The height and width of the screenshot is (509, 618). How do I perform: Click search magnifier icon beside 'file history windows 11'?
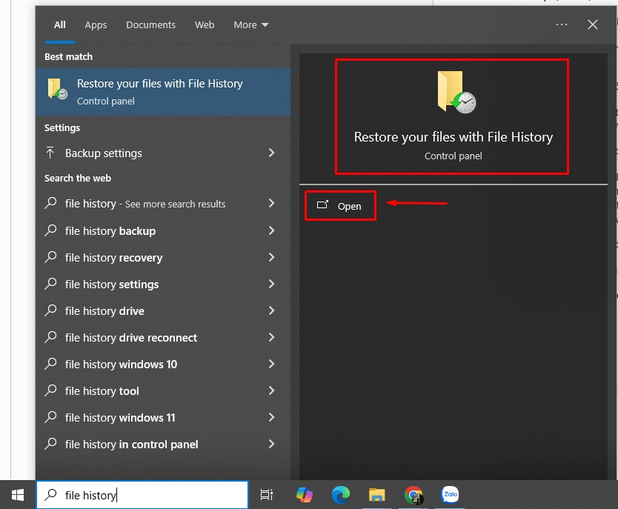tap(50, 417)
